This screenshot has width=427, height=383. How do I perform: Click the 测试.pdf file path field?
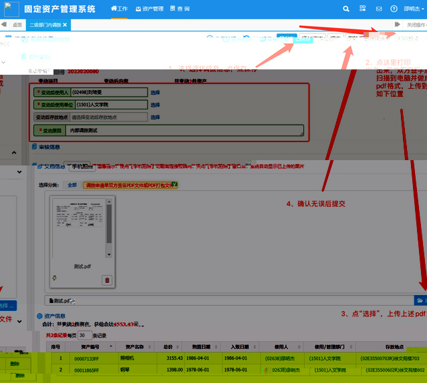tap(229, 301)
